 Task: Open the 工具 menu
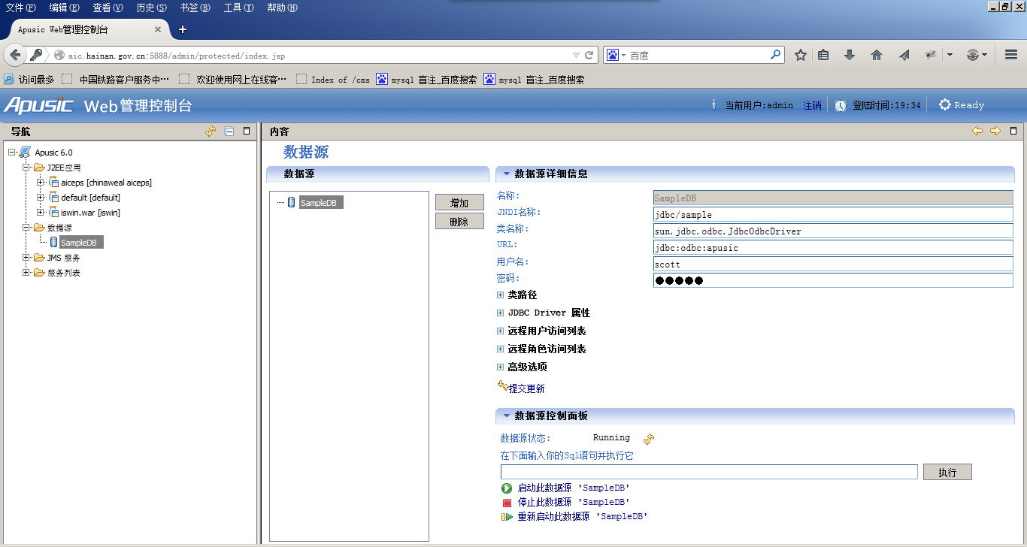[238, 8]
